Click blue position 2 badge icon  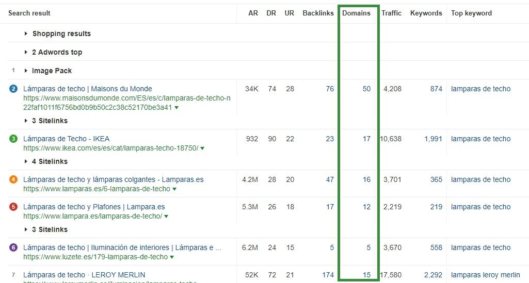coord(13,89)
